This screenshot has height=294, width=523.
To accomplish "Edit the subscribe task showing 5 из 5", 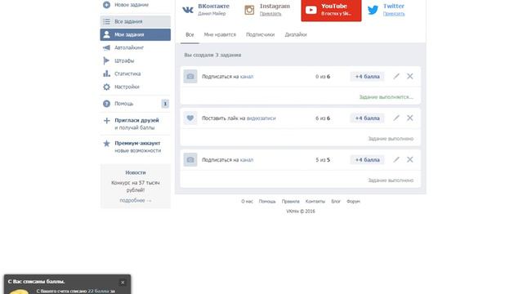I will tap(396, 160).
